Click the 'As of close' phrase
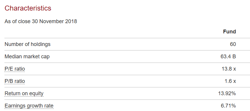The image size is (250, 111). (18, 21)
